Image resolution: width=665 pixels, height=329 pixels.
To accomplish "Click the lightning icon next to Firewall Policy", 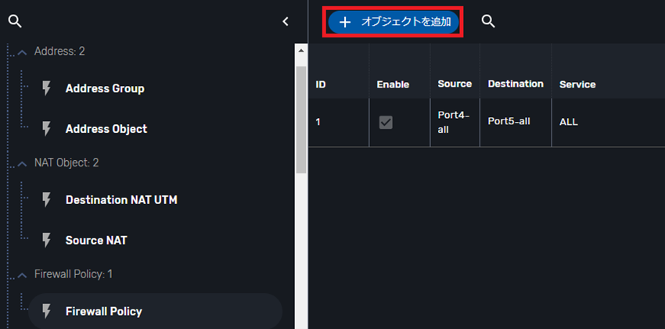I will (46, 311).
